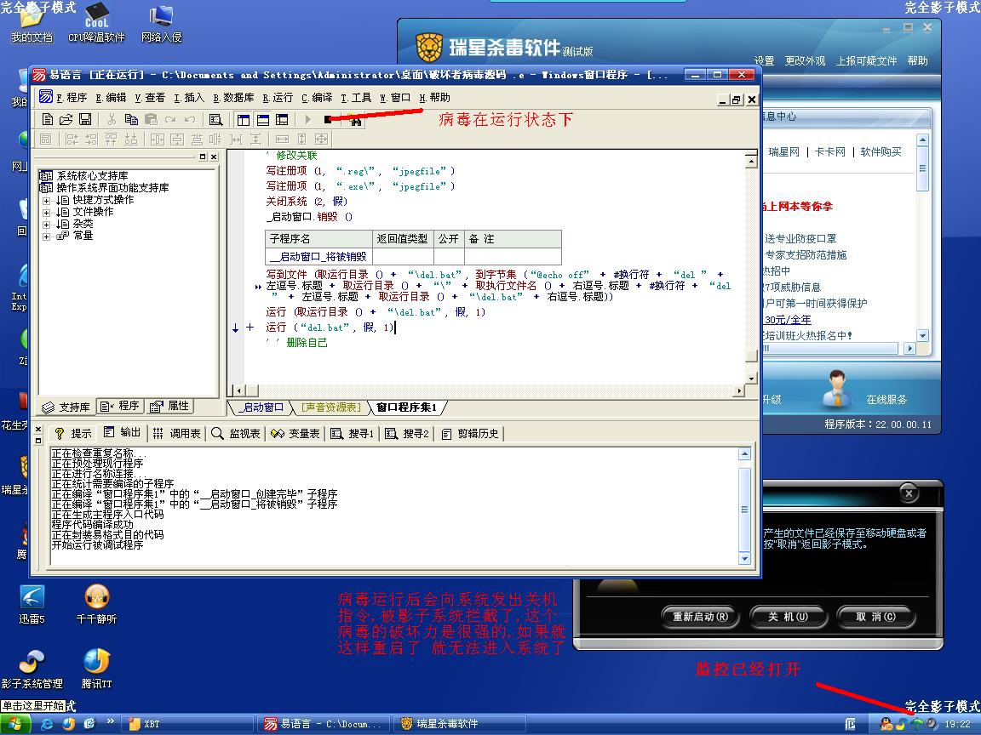The image size is (981, 735).
Task: Open the 数据库 menu
Action: (x=233, y=98)
